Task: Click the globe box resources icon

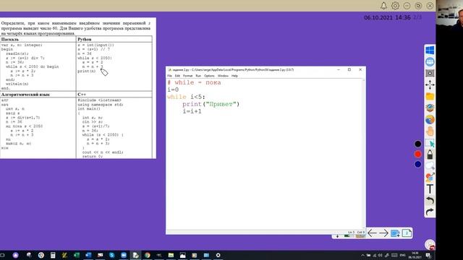Action: [430, 108]
